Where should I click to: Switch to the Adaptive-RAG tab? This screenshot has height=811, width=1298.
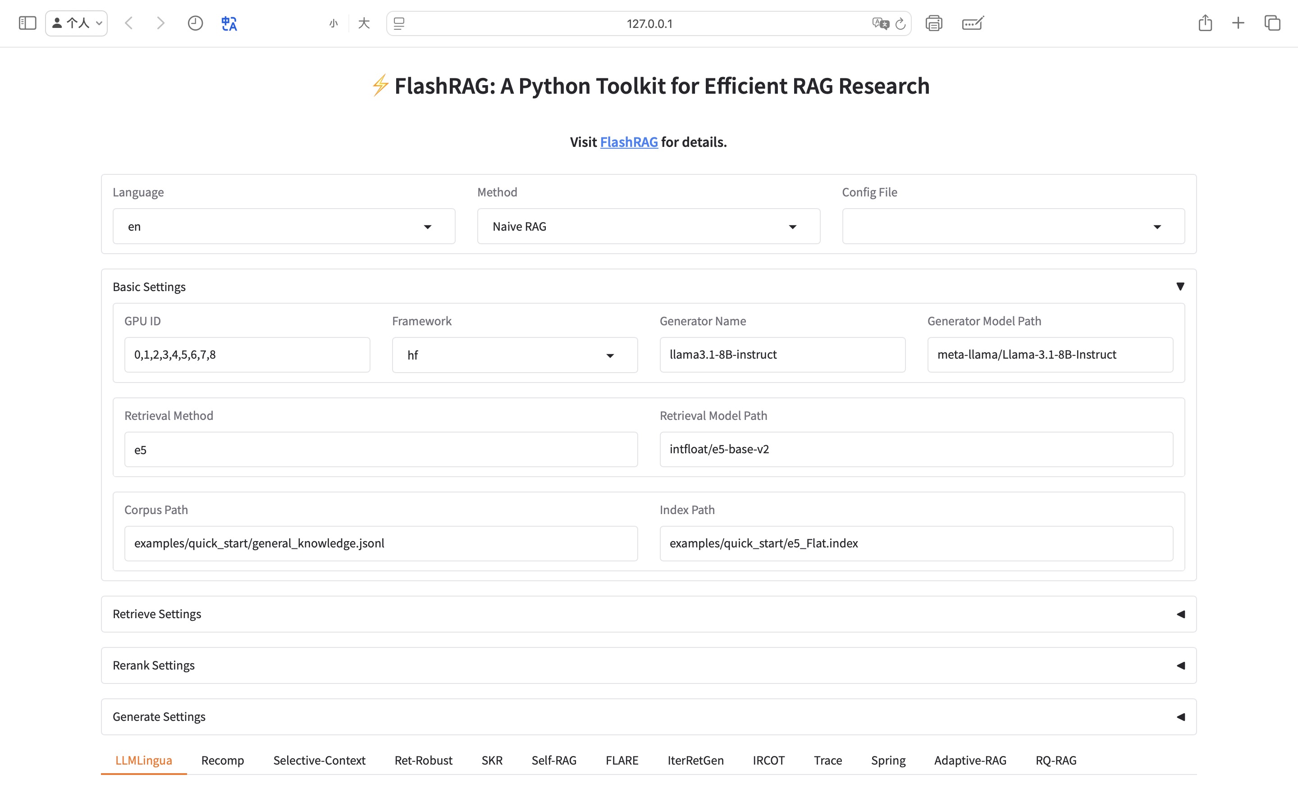pyautogui.click(x=970, y=760)
